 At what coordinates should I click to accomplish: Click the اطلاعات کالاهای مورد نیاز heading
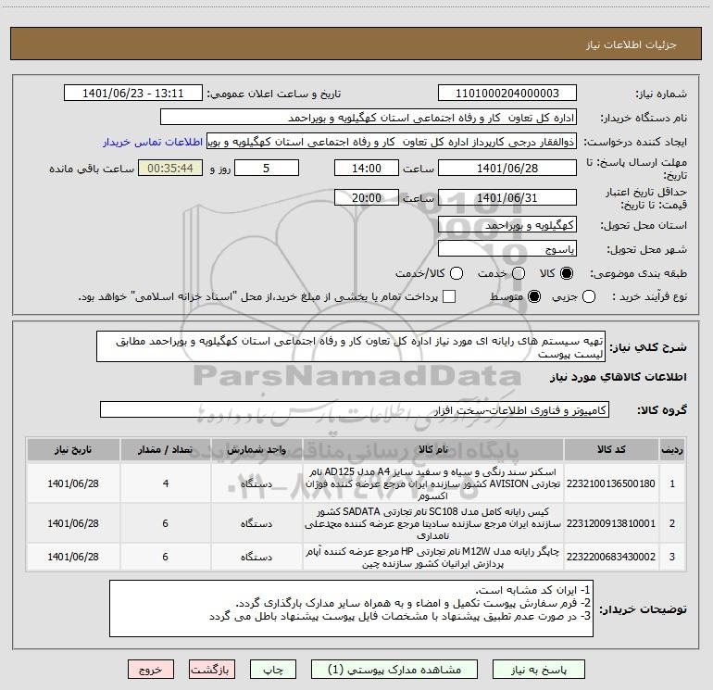619,377
